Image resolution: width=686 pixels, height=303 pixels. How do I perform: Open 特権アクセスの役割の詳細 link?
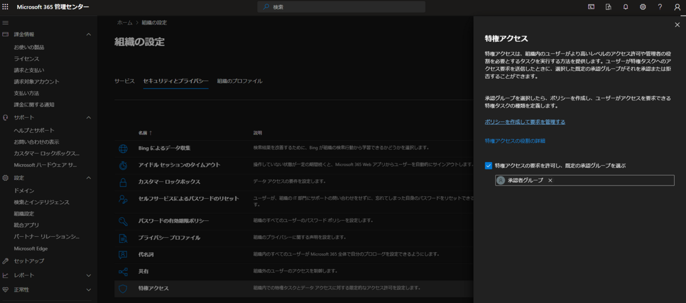pyautogui.click(x=515, y=140)
